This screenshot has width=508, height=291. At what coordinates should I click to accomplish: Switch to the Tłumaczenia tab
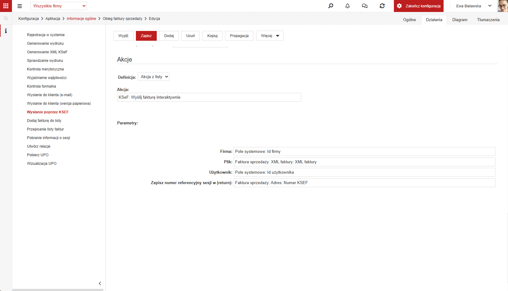488,20
